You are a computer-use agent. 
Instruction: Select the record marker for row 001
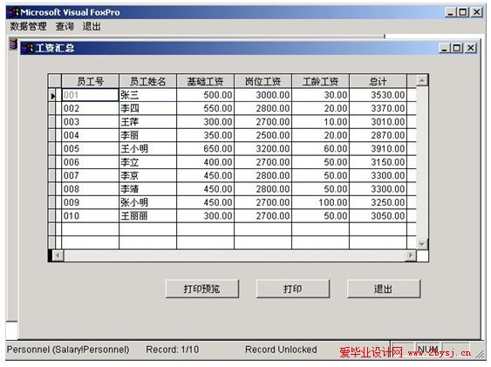(x=52, y=95)
